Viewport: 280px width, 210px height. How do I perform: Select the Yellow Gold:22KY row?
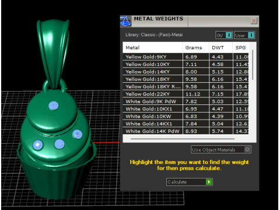[185, 94]
